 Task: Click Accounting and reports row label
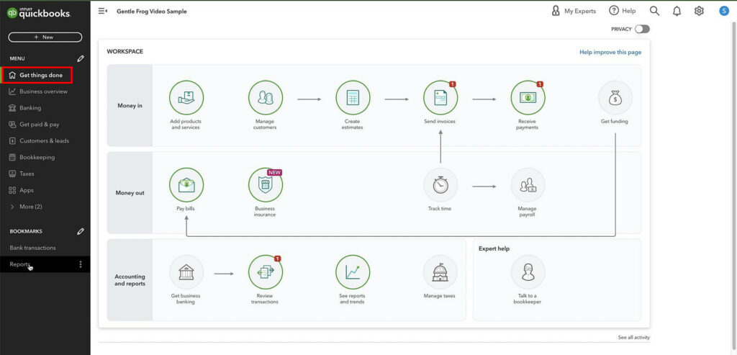pos(130,280)
